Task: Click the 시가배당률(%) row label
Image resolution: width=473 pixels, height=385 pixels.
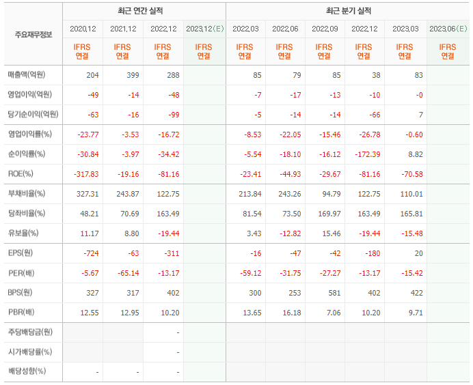Action: coord(30,352)
